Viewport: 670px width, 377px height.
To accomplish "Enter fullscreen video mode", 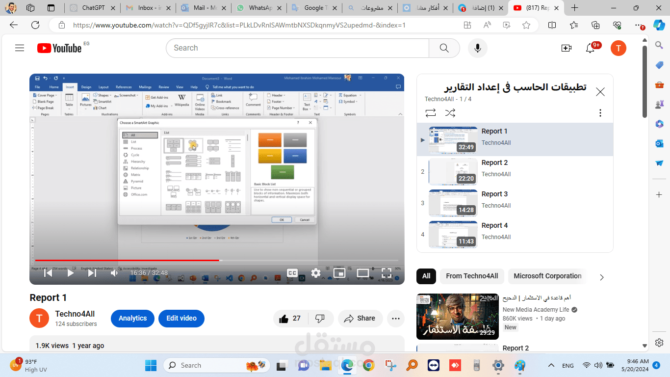I will pyautogui.click(x=387, y=273).
